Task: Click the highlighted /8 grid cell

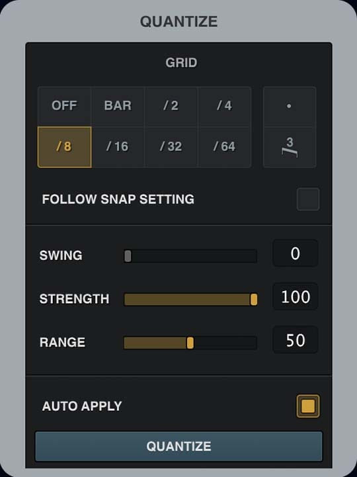Action: click(x=65, y=148)
